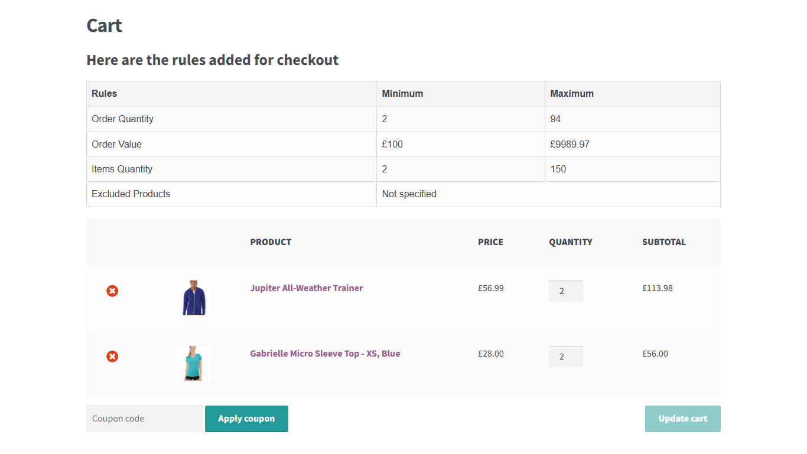The width and height of the screenshot is (807, 454).
Task: Open the Gabrielle Micro Sleeve Top product page
Action: [x=325, y=353]
